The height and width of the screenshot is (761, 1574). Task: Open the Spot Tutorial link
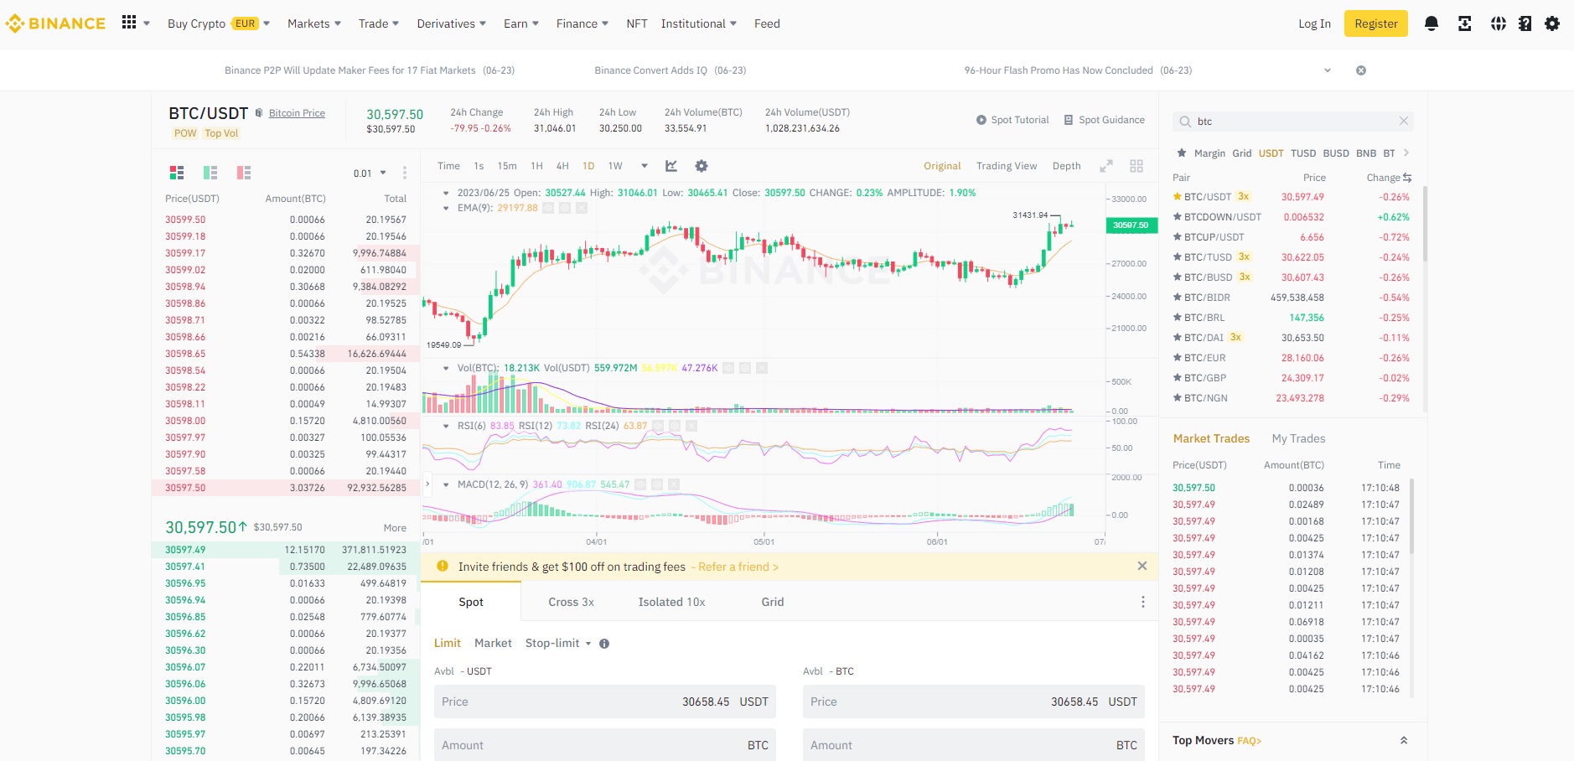(1012, 120)
